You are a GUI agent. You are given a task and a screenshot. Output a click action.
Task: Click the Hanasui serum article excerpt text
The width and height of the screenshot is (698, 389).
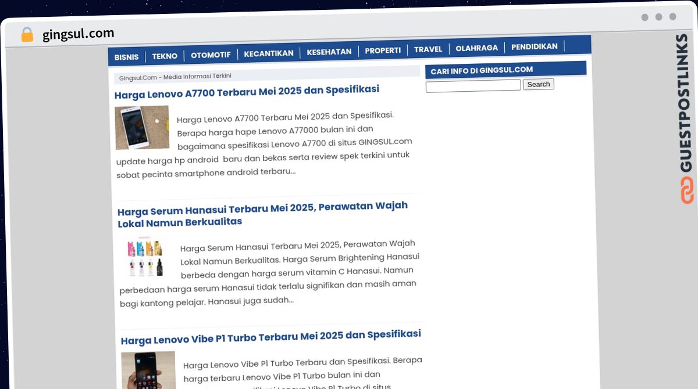pos(269,272)
